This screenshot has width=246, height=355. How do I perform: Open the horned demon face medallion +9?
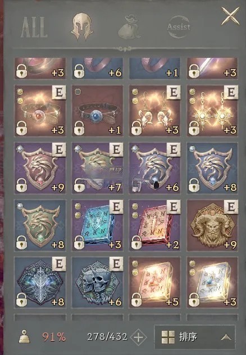pos(212,225)
